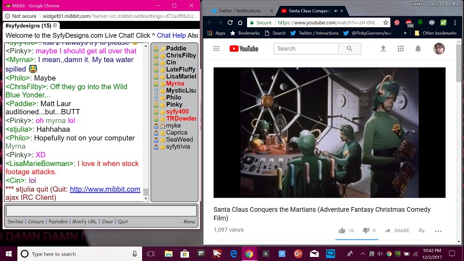Viewport: 464px width, 261px height.
Task: Reload the YouTube page
Action: click(x=230, y=23)
